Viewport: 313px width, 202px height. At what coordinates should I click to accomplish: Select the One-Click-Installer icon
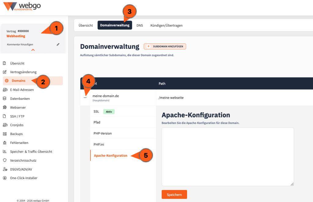(x=4, y=178)
